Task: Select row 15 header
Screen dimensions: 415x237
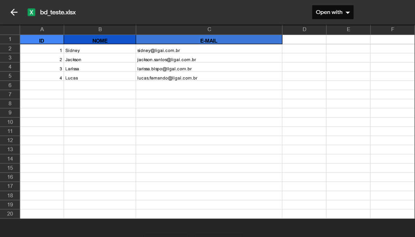Action: [10, 168]
